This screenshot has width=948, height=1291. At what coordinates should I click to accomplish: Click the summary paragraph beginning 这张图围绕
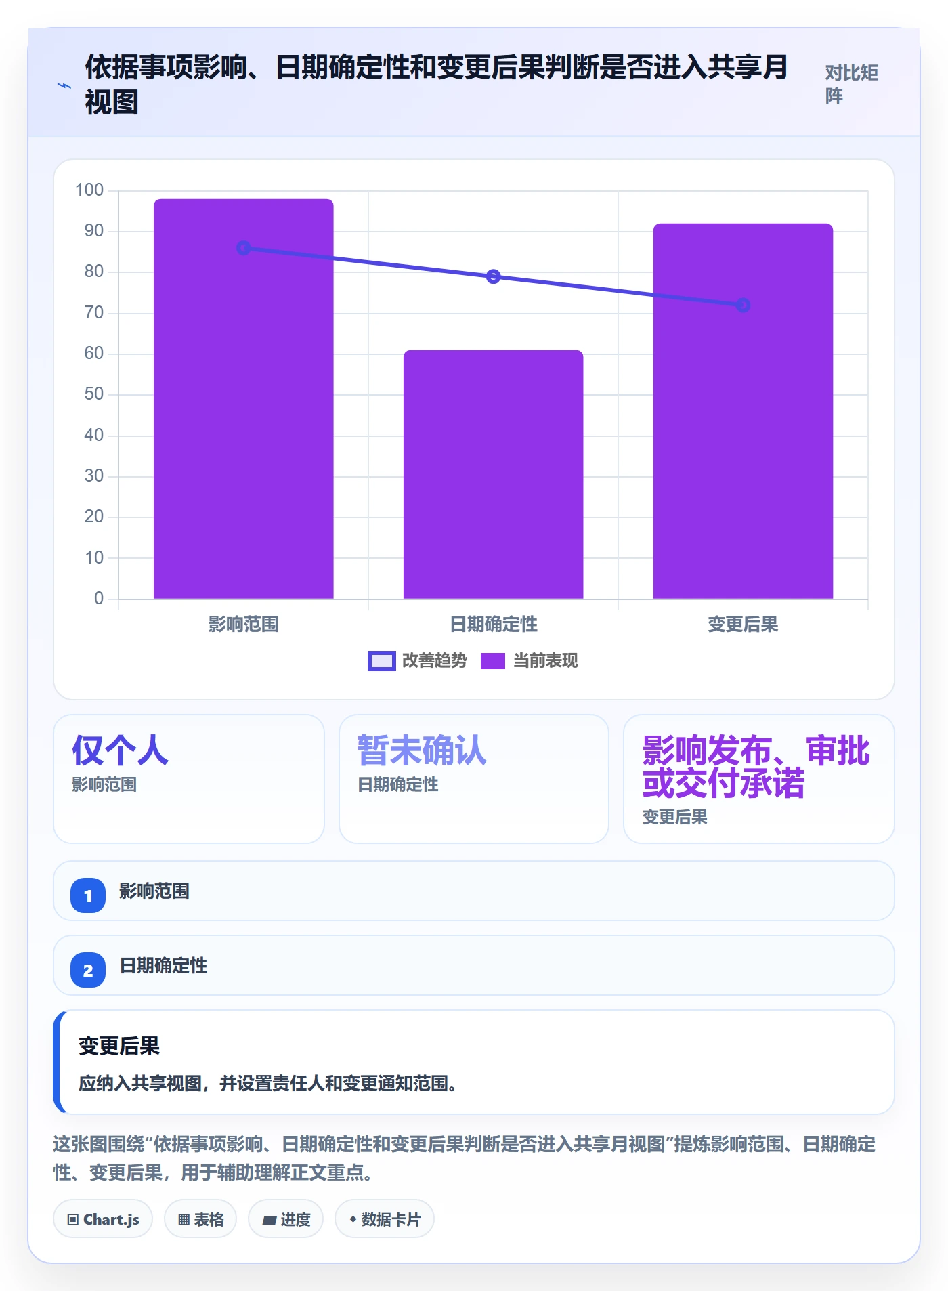(465, 1158)
